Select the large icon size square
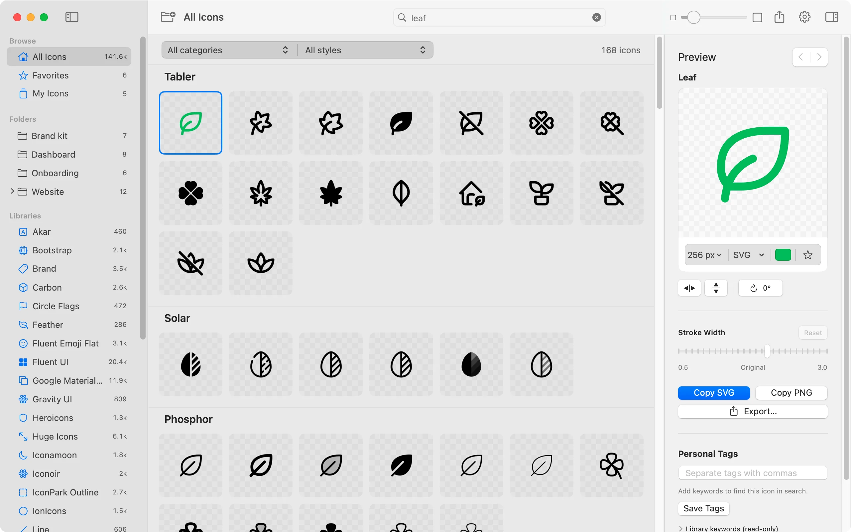Viewport: 851px width, 532px height. tap(757, 18)
